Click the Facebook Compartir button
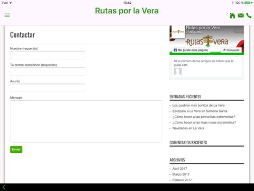The image size is (254, 191). [231, 50]
